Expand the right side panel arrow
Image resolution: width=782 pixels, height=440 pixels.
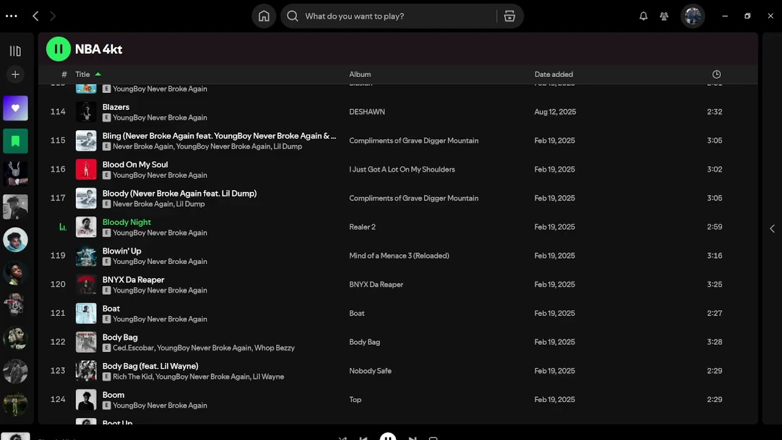tap(772, 229)
